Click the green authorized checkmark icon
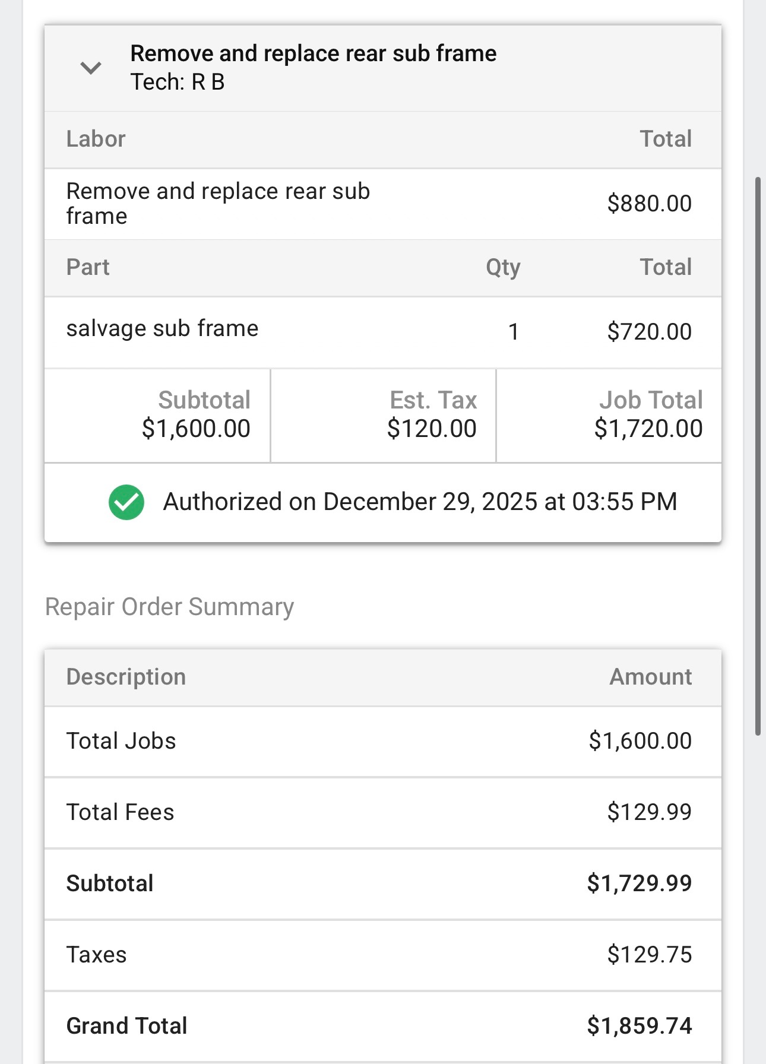 (x=126, y=502)
